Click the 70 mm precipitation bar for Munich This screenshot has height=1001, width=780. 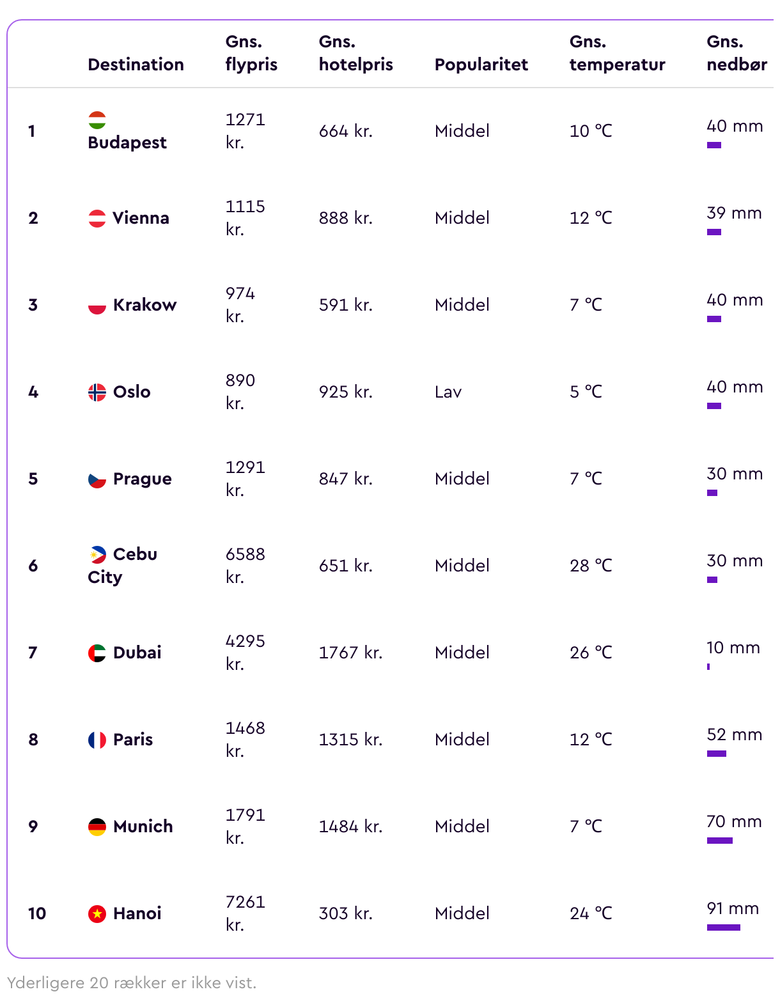(720, 841)
